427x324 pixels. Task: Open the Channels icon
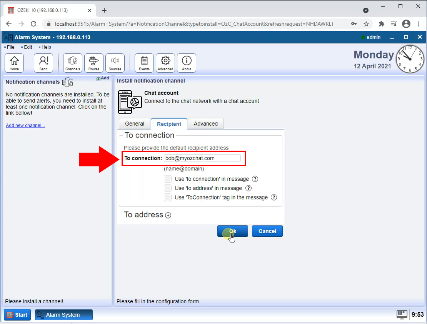[x=72, y=63]
